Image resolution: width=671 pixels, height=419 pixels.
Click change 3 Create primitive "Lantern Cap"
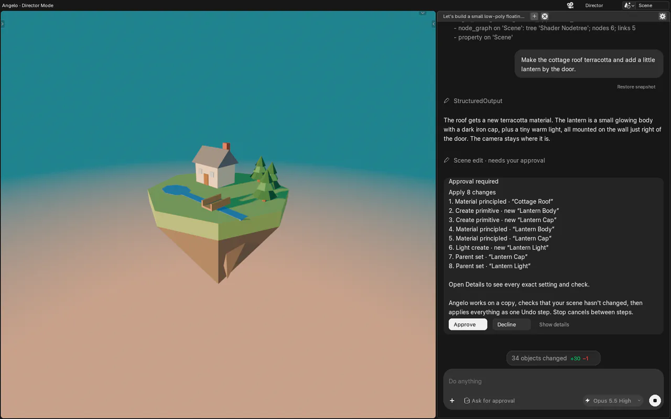click(503, 220)
